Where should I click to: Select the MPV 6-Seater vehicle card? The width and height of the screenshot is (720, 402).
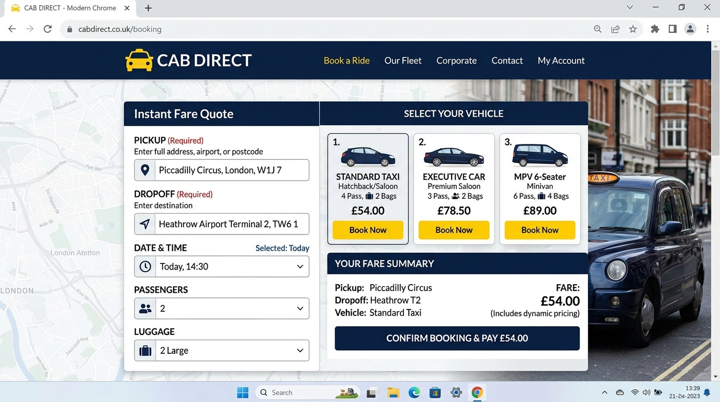pyautogui.click(x=540, y=189)
